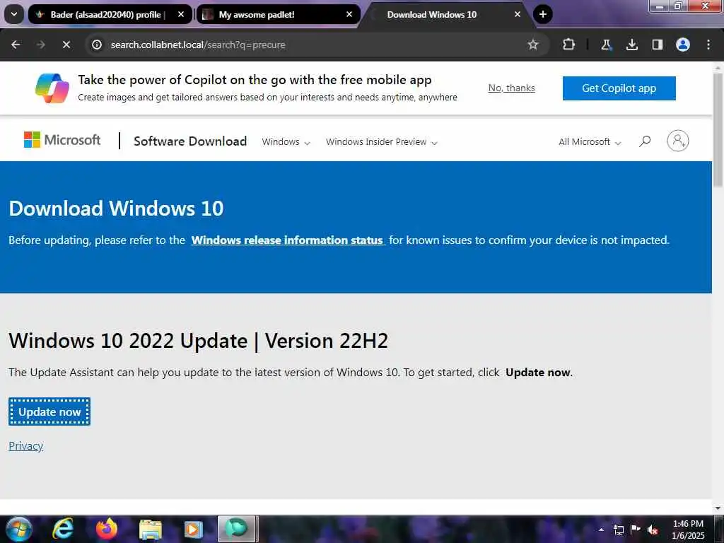Dismiss banner with No, thanks
Viewport: 724px width, 543px height.
pos(512,88)
